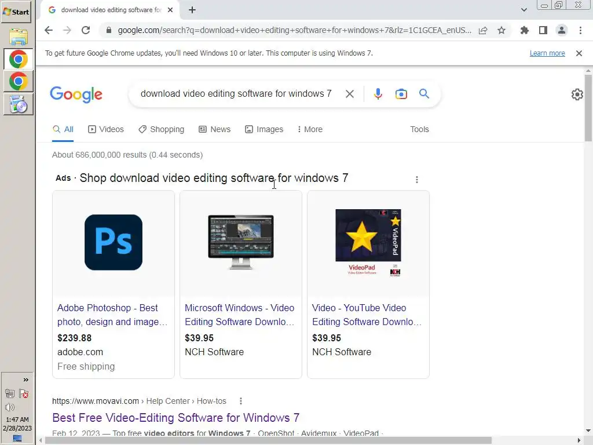This screenshot has width=593, height=445.
Task: Dismiss the Chrome update notification bar
Action: (x=579, y=53)
